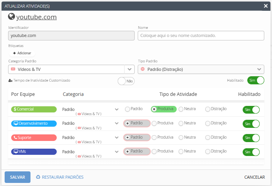272x186 pixels.
Task: Open the youtube.com heading link
Action: (36, 17)
